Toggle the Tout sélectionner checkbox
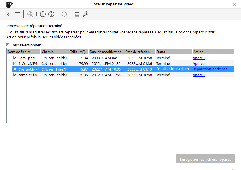241x170 pixels. point(8,45)
